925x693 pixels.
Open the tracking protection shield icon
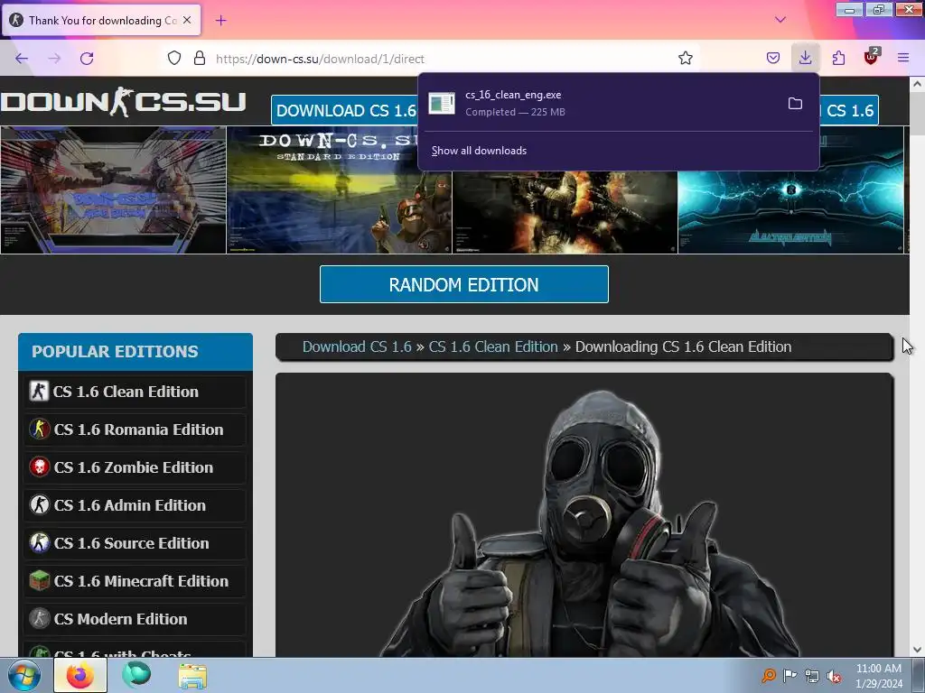click(x=174, y=59)
